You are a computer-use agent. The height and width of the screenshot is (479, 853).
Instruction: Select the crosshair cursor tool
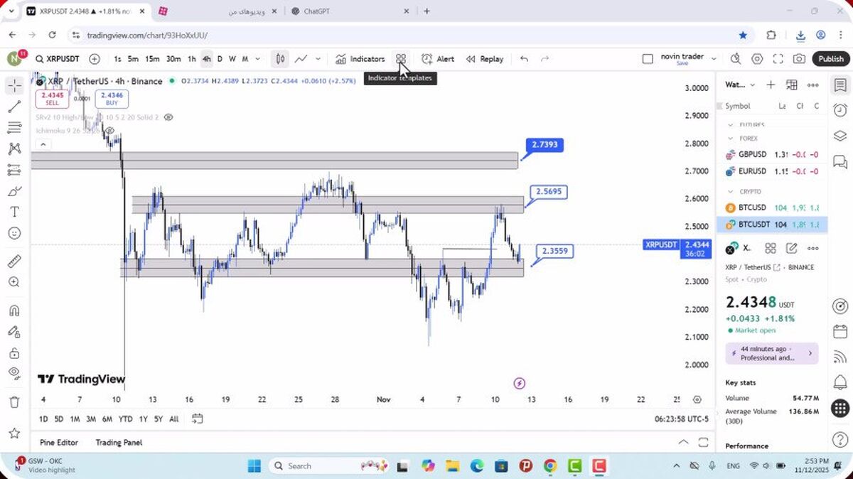click(14, 86)
